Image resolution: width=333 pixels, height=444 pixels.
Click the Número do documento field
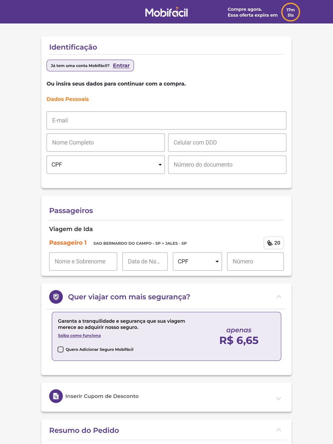[x=227, y=165]
